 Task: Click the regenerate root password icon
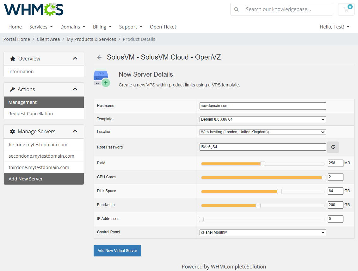click(333, 147)
